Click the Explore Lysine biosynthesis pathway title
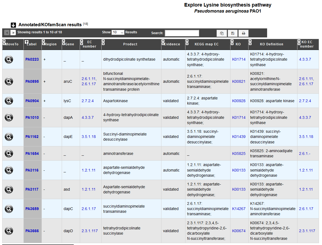 228,5
